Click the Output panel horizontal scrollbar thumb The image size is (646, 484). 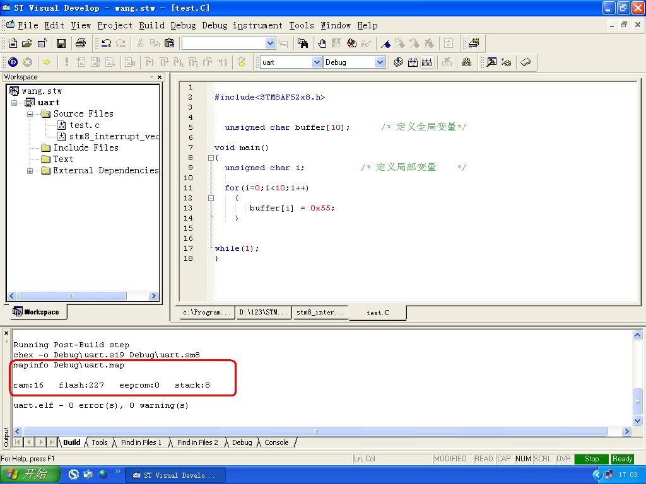click(x=315, y=431)
